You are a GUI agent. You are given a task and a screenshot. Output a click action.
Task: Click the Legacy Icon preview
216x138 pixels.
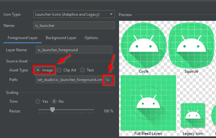click(193, 115)
